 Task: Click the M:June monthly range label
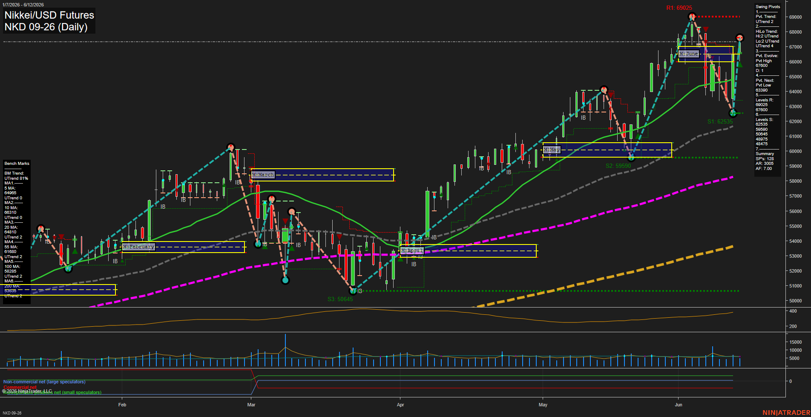click(689, 54)
